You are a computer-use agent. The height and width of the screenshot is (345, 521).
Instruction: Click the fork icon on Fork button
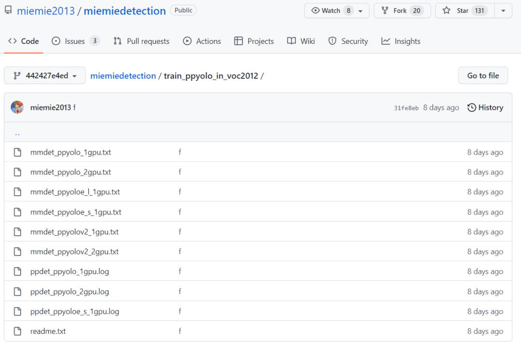coord(385,11)
